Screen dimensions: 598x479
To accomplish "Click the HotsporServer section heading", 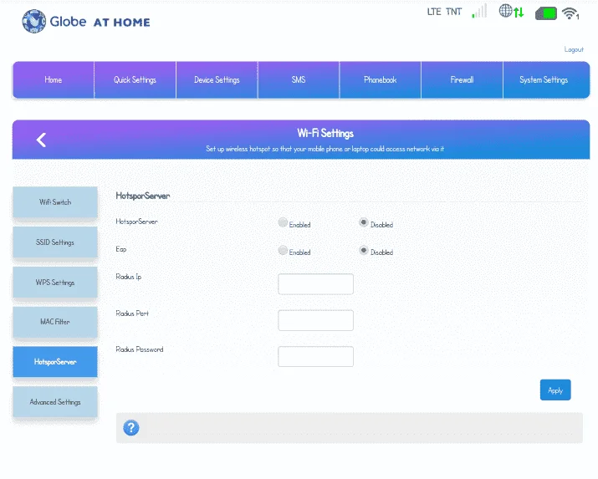I will [x=143, y=196].
